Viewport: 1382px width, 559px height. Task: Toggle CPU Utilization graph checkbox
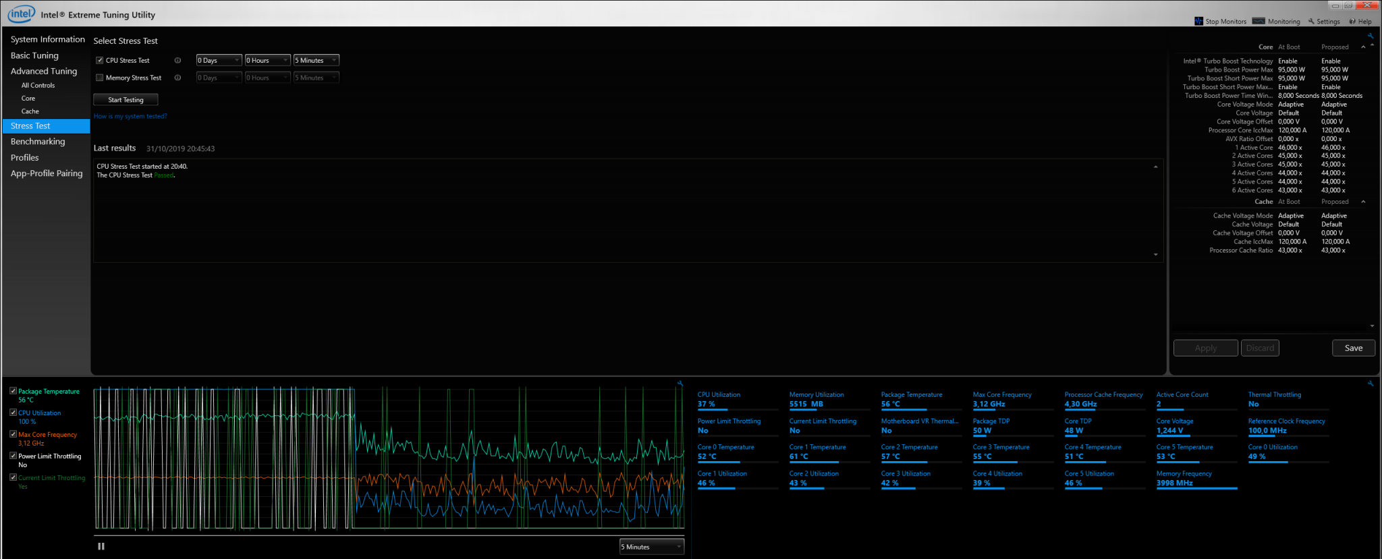click(13, 412)
